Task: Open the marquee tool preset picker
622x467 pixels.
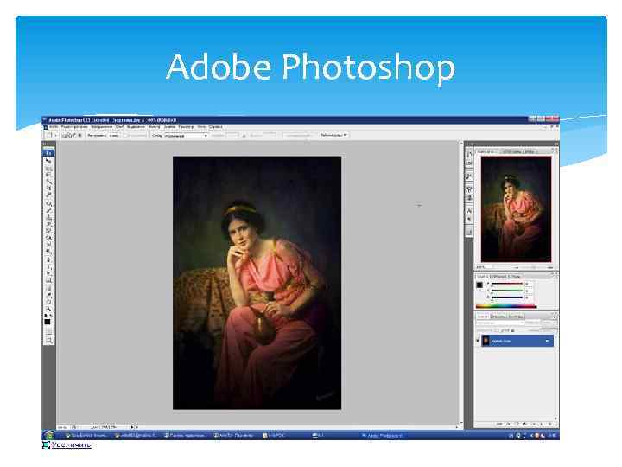Action: tap(50, 135)
